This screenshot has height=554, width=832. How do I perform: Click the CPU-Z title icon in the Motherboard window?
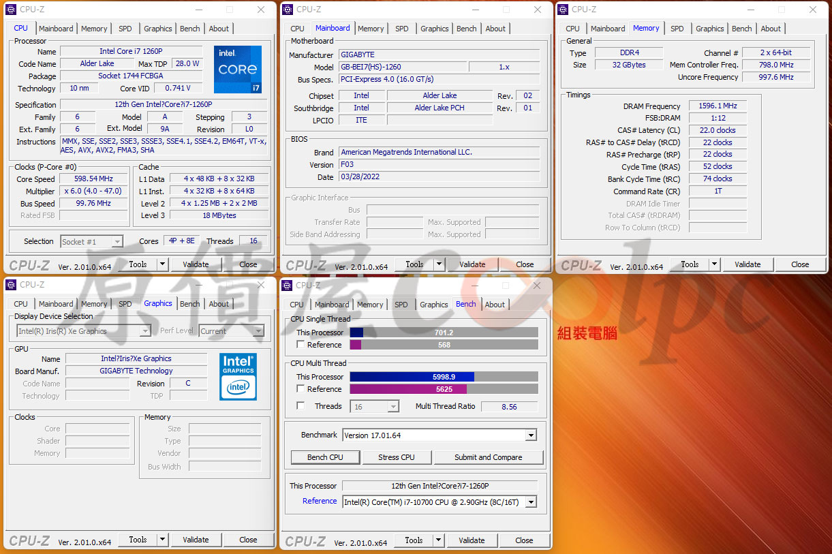(288, 10)
